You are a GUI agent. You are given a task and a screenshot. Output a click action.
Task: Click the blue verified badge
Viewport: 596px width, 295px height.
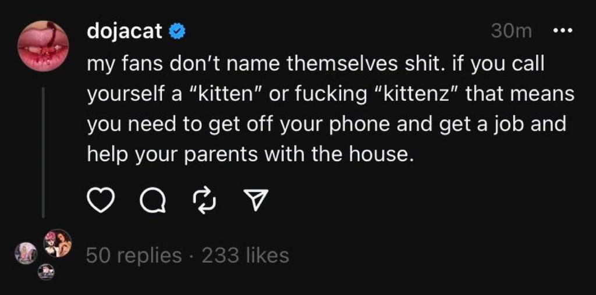point(176,31)
